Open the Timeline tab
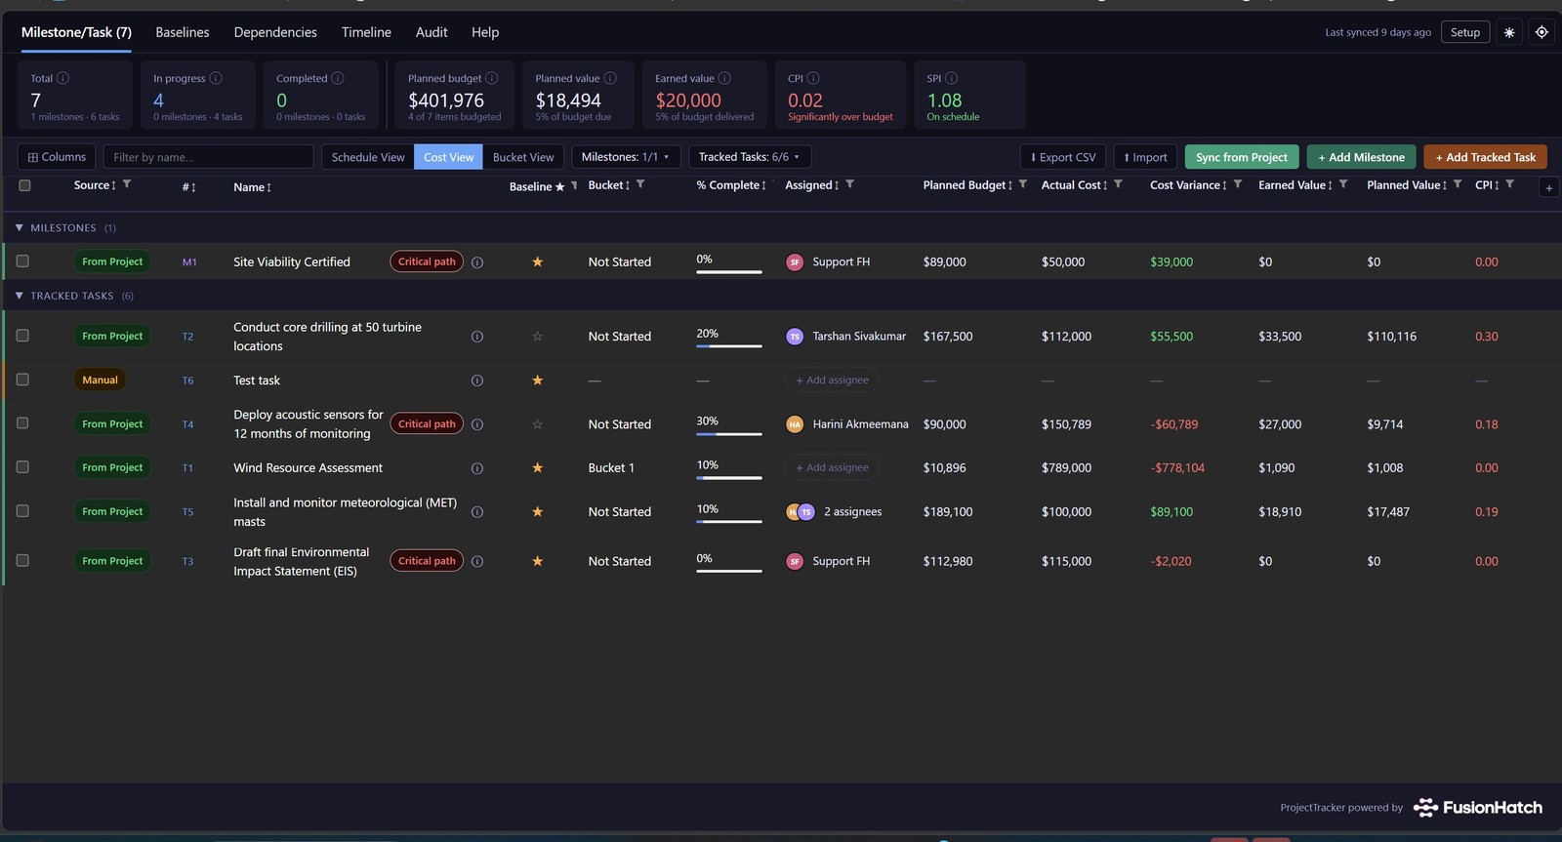Image resolution: width=1562 pixels, height=842 pixels. pyautogui.click(x=366, y=32)
